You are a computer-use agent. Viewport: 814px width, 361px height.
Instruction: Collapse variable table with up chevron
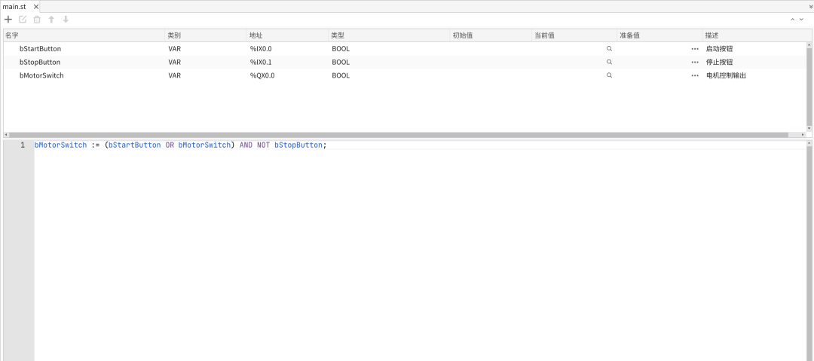click(793, 20)
